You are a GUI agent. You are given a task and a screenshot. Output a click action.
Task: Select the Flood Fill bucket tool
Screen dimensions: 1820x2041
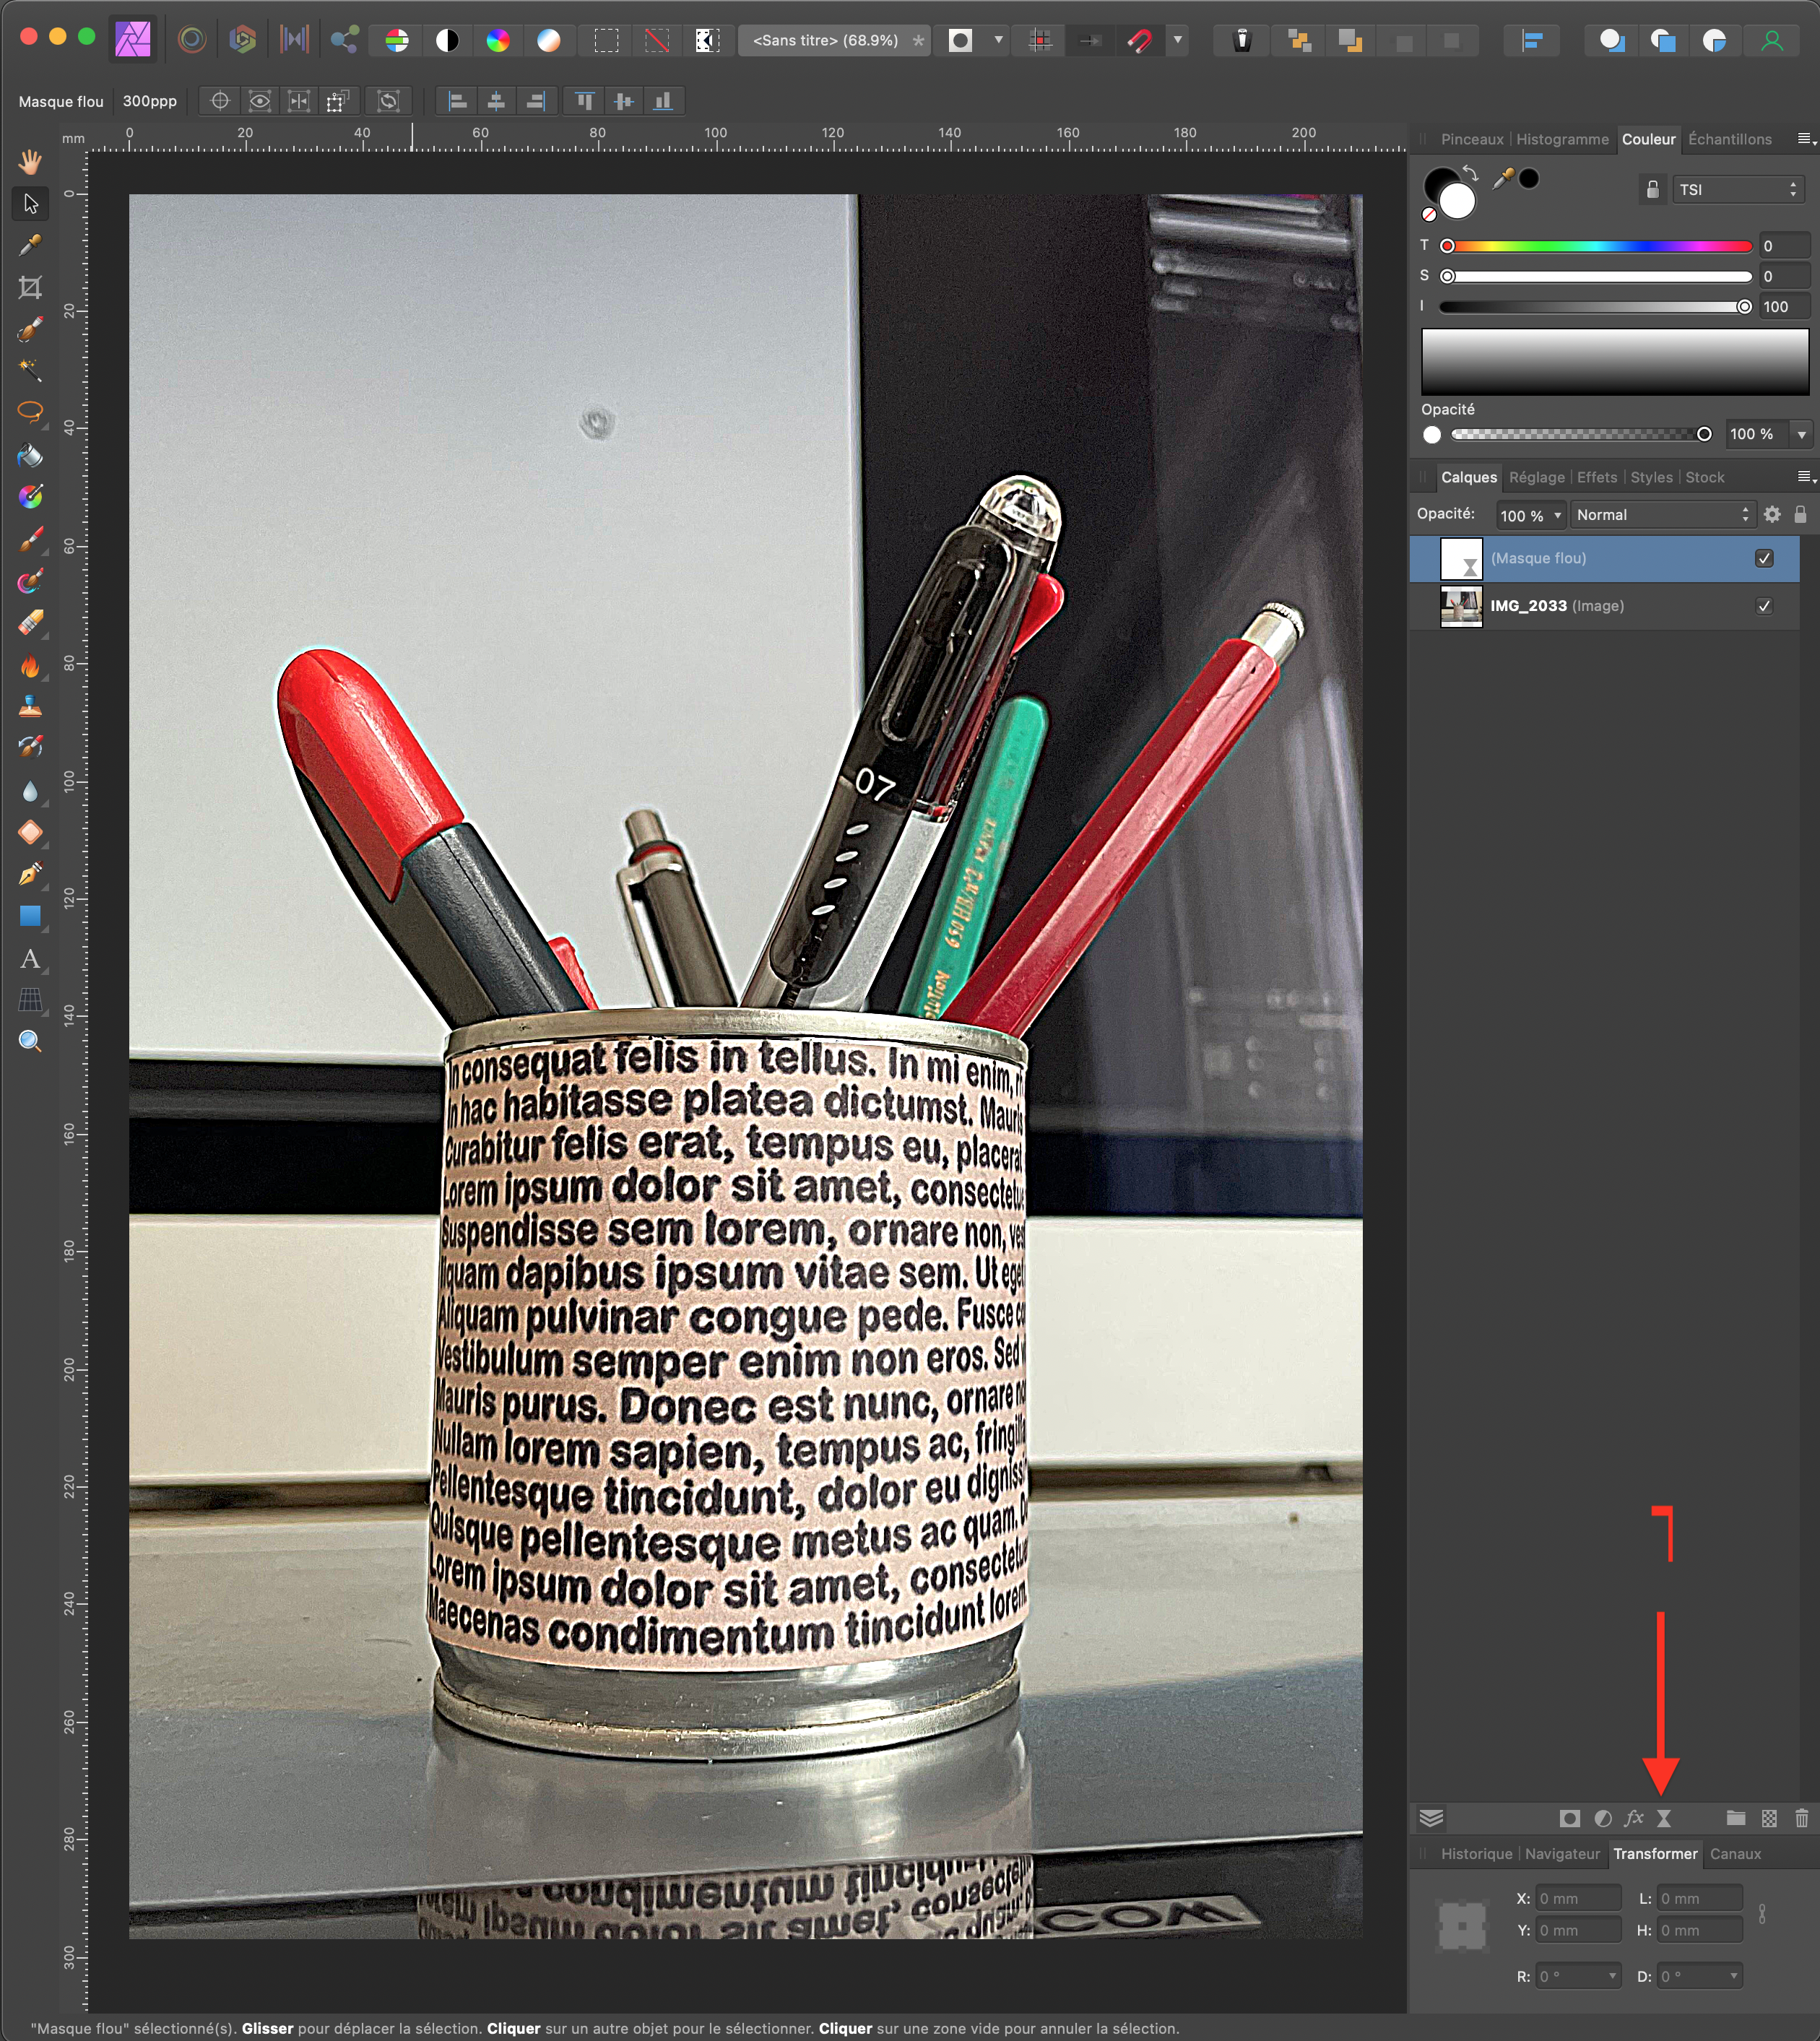click(30, 456)
